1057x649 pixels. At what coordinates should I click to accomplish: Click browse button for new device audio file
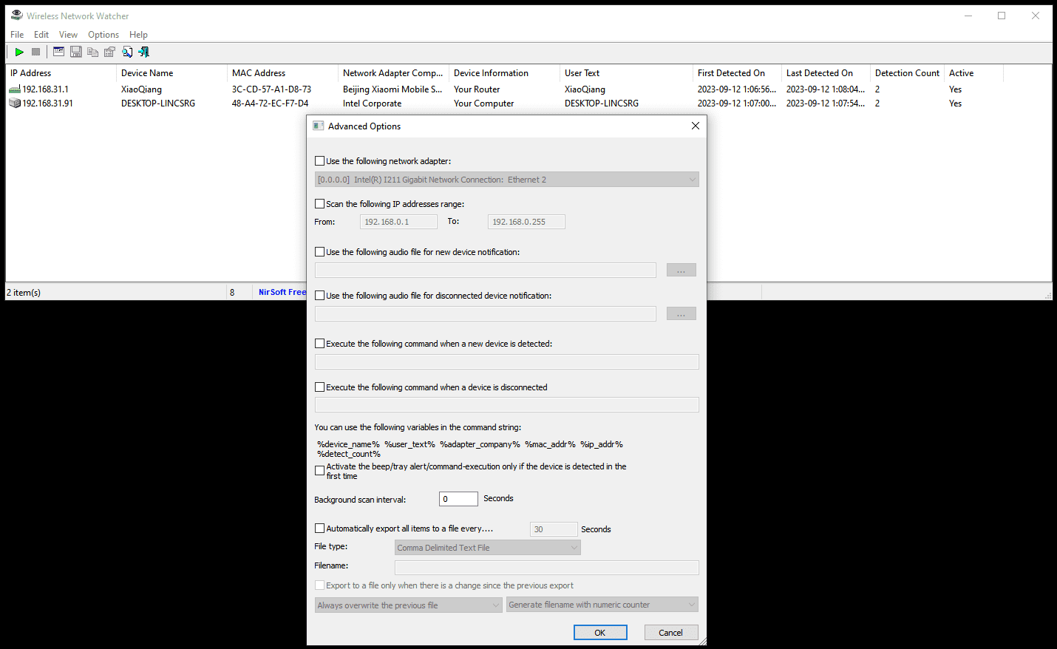682,271
